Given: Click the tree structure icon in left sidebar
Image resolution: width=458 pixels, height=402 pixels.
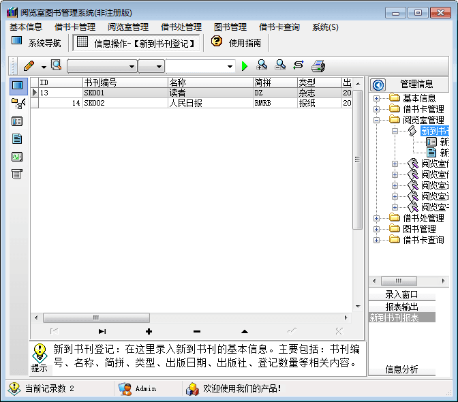Looking at the screenshot, I should [18, 104].
